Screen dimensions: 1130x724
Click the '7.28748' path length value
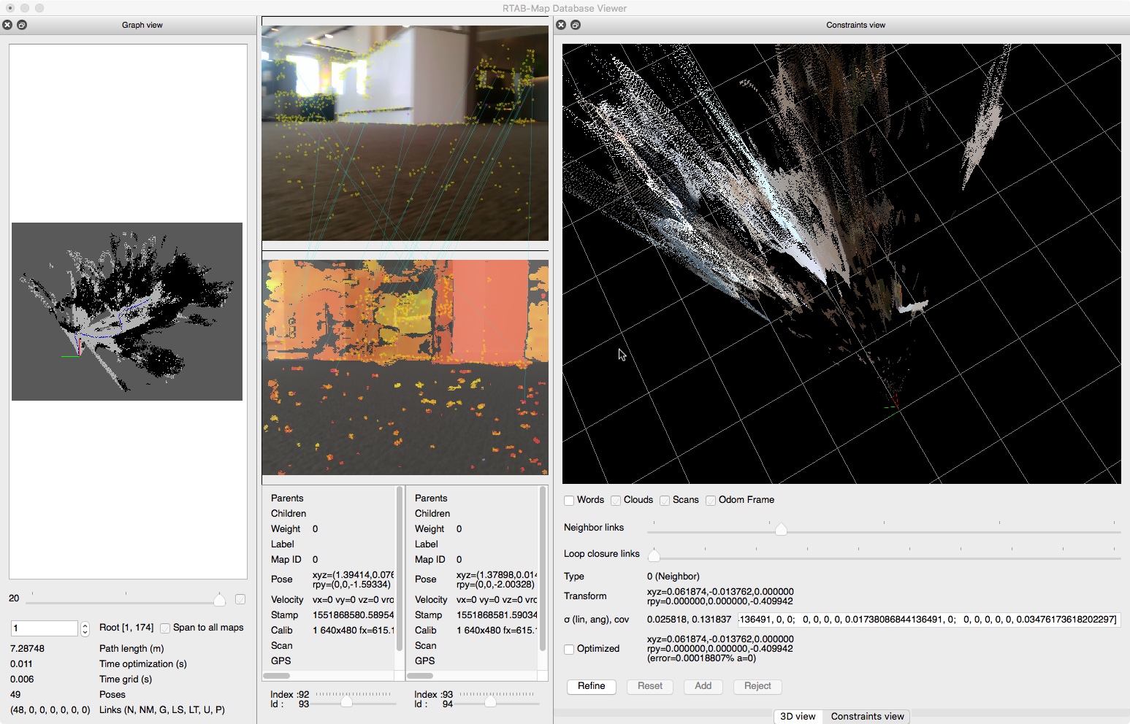27,649
